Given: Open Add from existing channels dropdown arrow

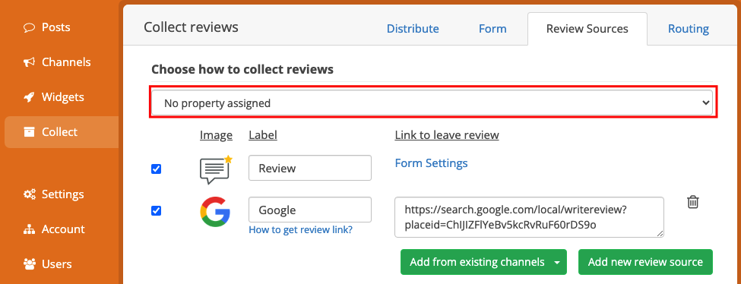Looking at the screenshot, I should [x=557, y=262].
